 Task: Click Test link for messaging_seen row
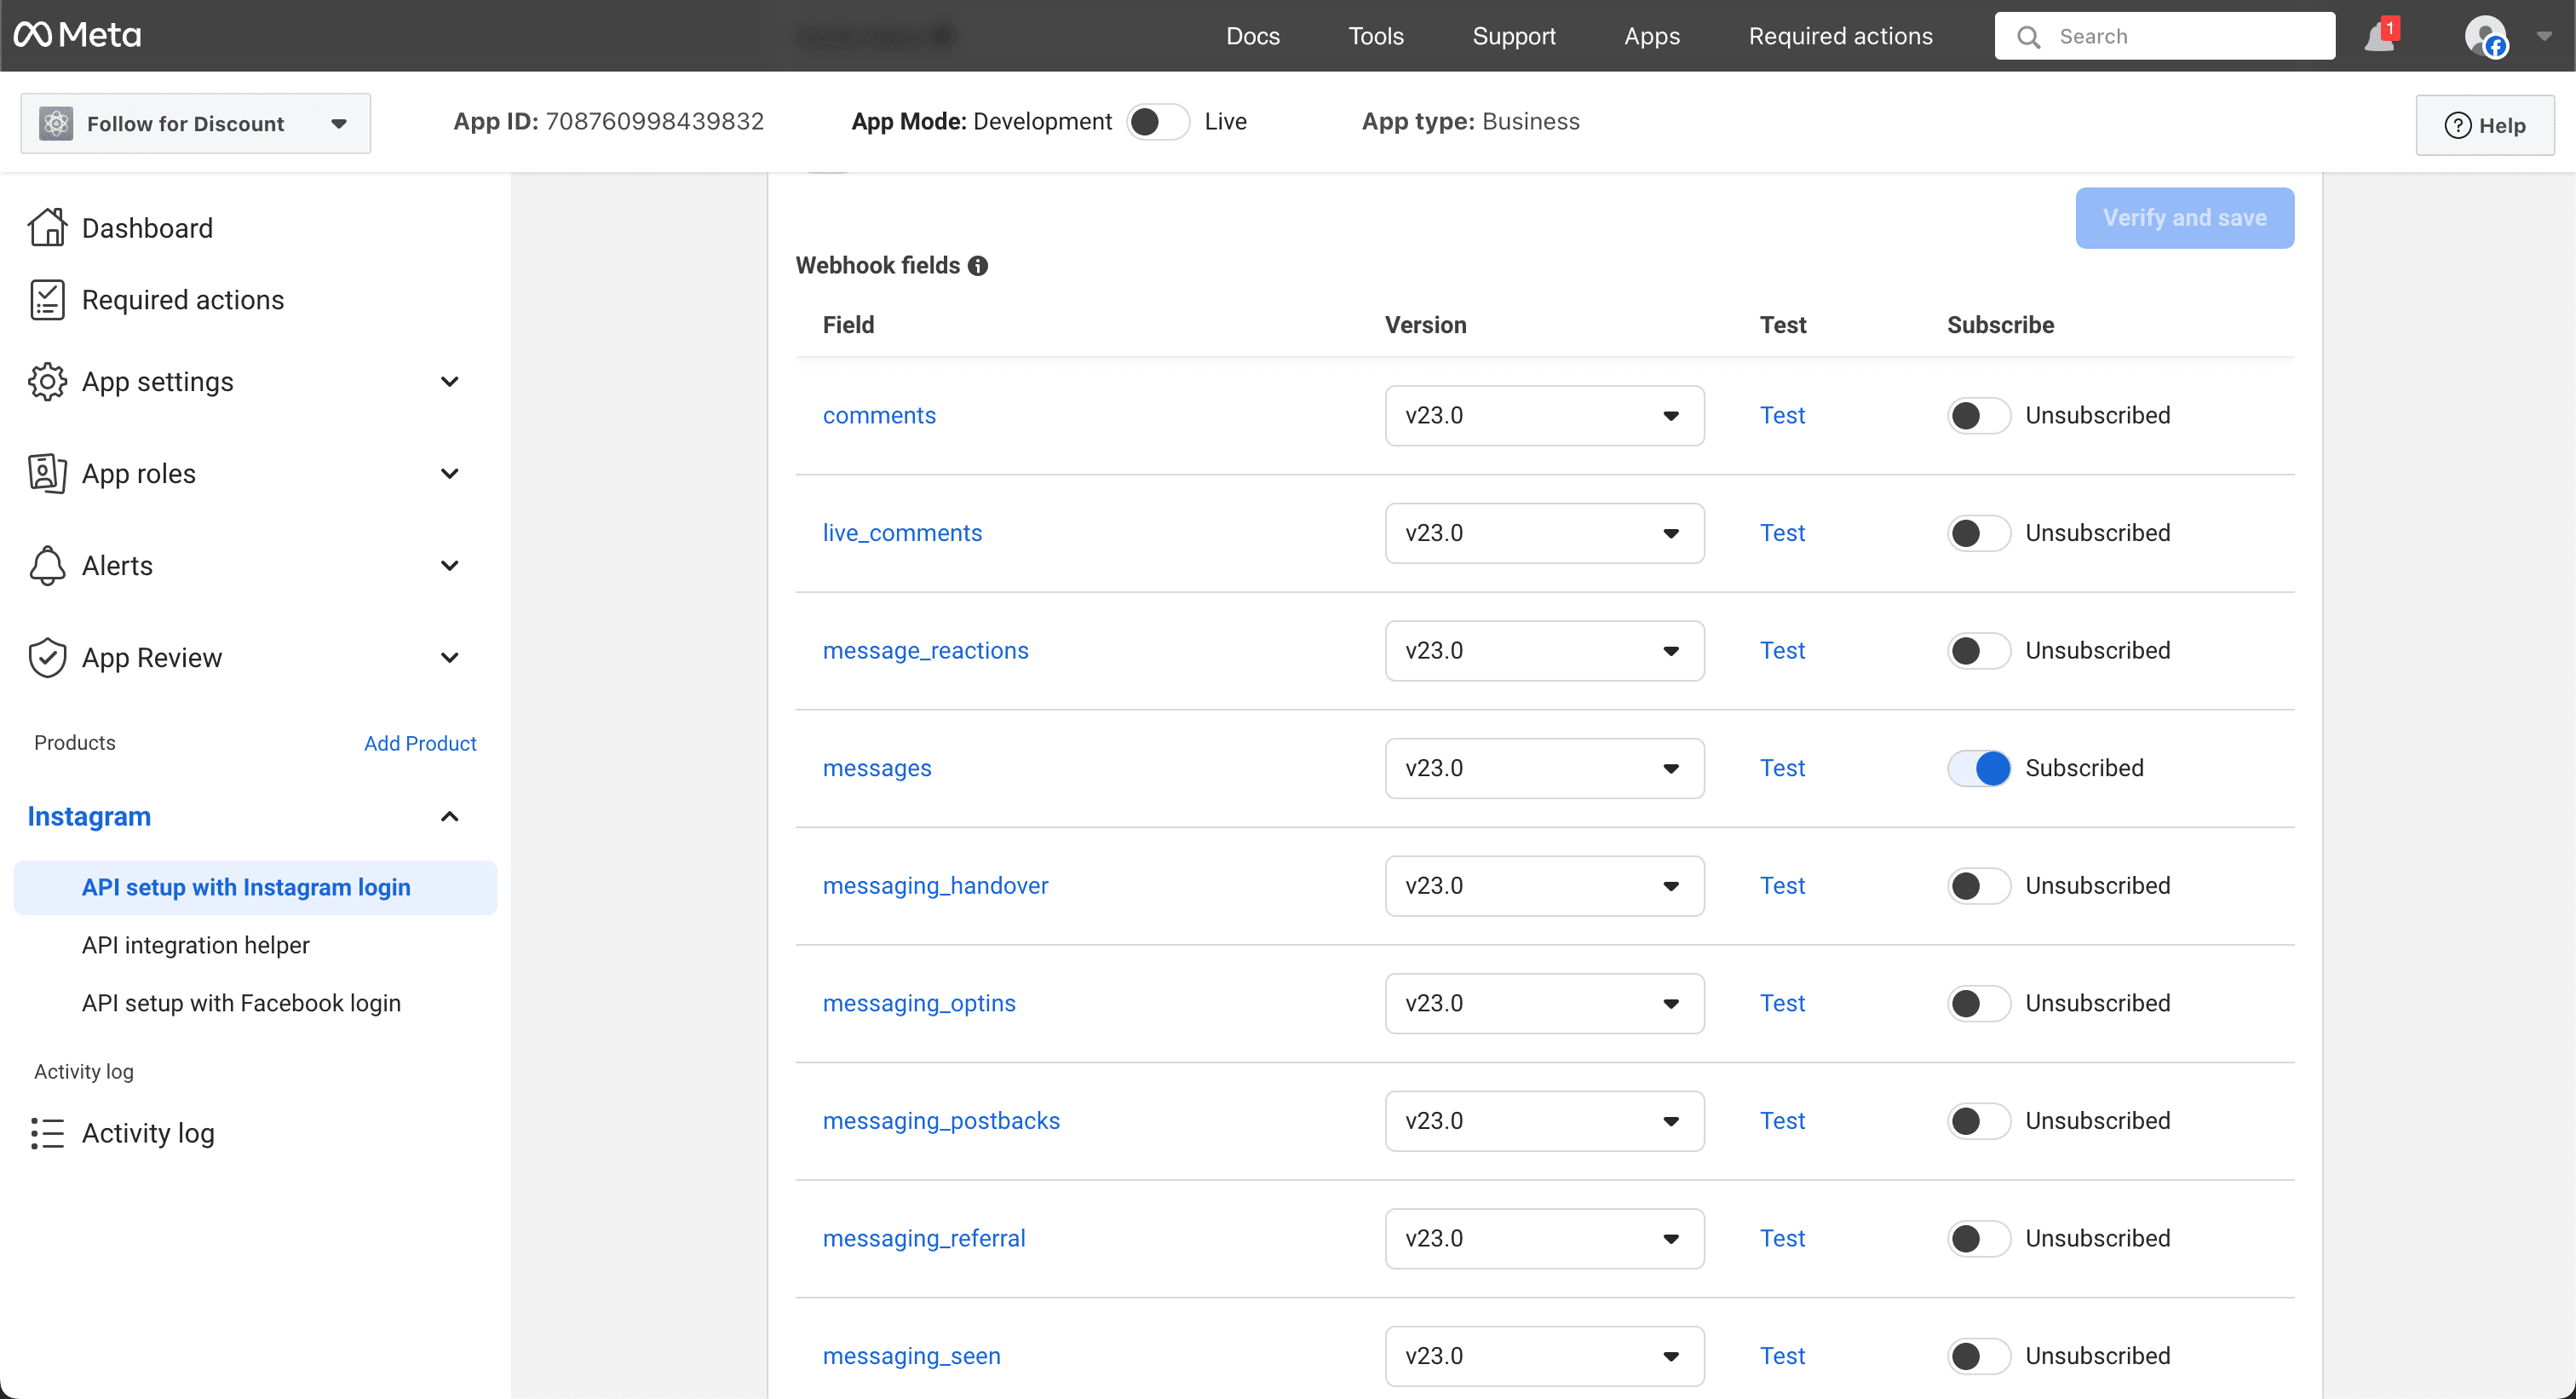click(1782, 1356)
